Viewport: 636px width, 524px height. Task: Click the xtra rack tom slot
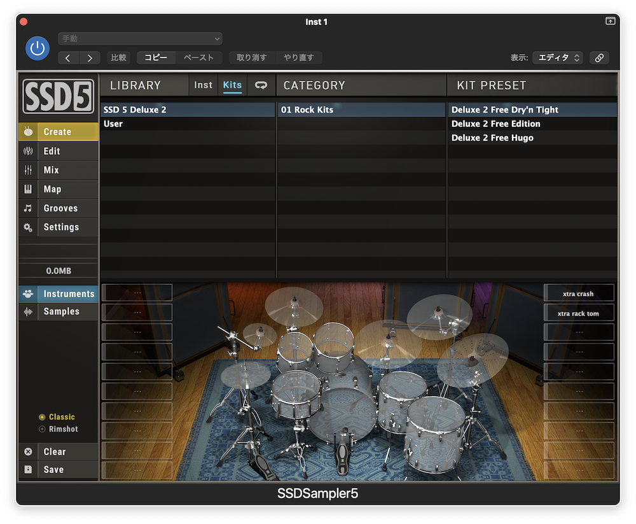(578, 313)
